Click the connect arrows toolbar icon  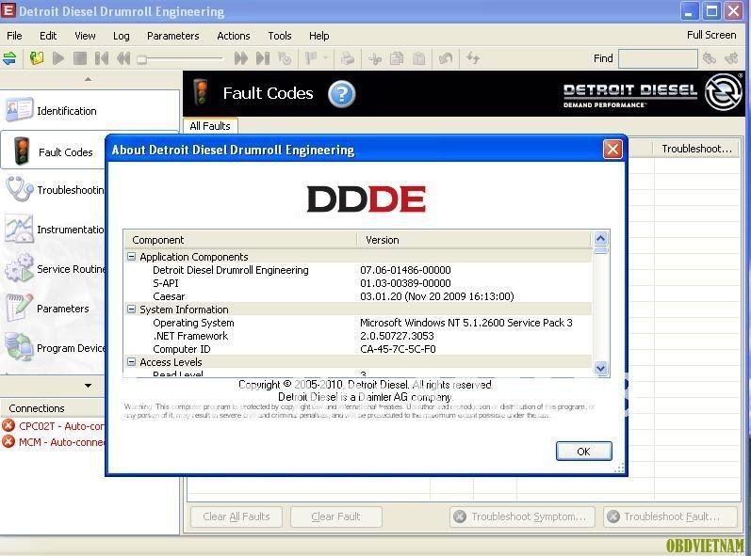pos(9,58)
